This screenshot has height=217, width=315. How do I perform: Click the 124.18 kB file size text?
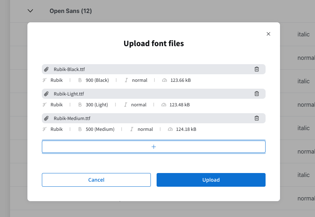186,129
